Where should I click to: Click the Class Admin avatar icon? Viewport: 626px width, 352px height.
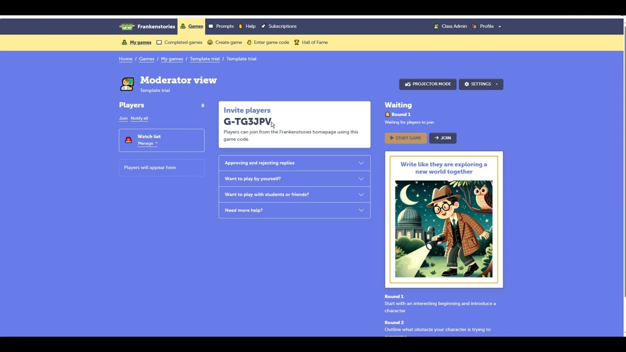[x=436, y=26]
